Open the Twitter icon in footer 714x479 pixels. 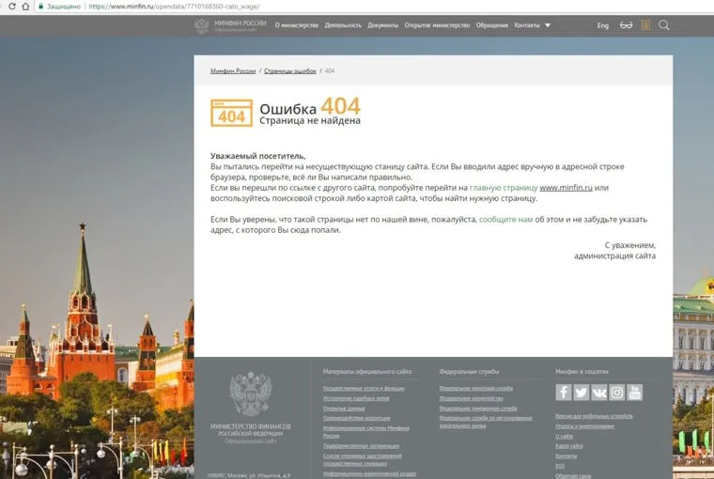pyautogui.click(x=582, y=393)
